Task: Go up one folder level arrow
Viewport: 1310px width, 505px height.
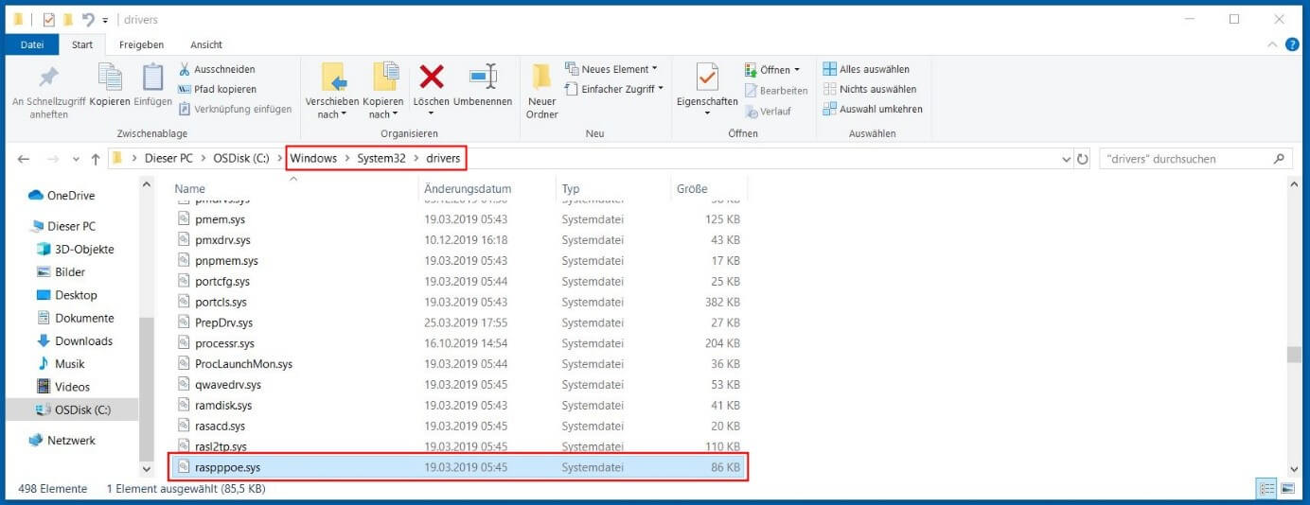Action: tap(96, 159)
